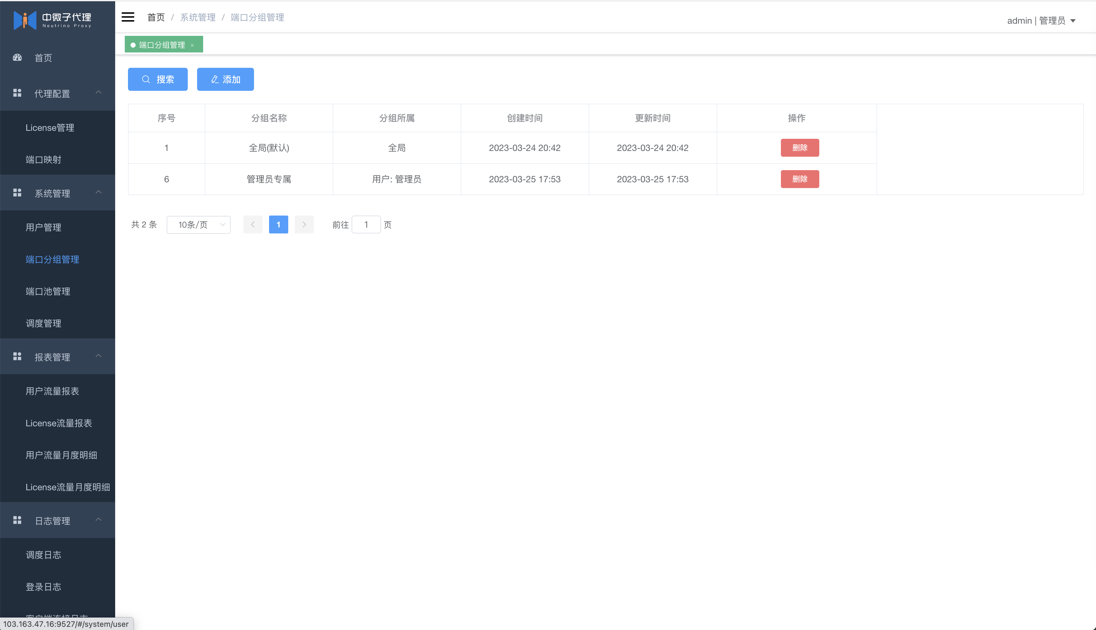Click the 2023-03-24 20:42 creation time cell
Image resolution: width=1096 pixels, height=630 pixels.
coord(525,147)
